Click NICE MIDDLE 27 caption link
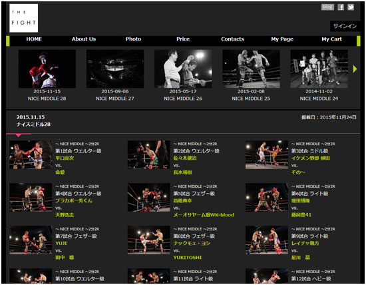Screen dimensions: 366x285 click(x=115, y=99)
